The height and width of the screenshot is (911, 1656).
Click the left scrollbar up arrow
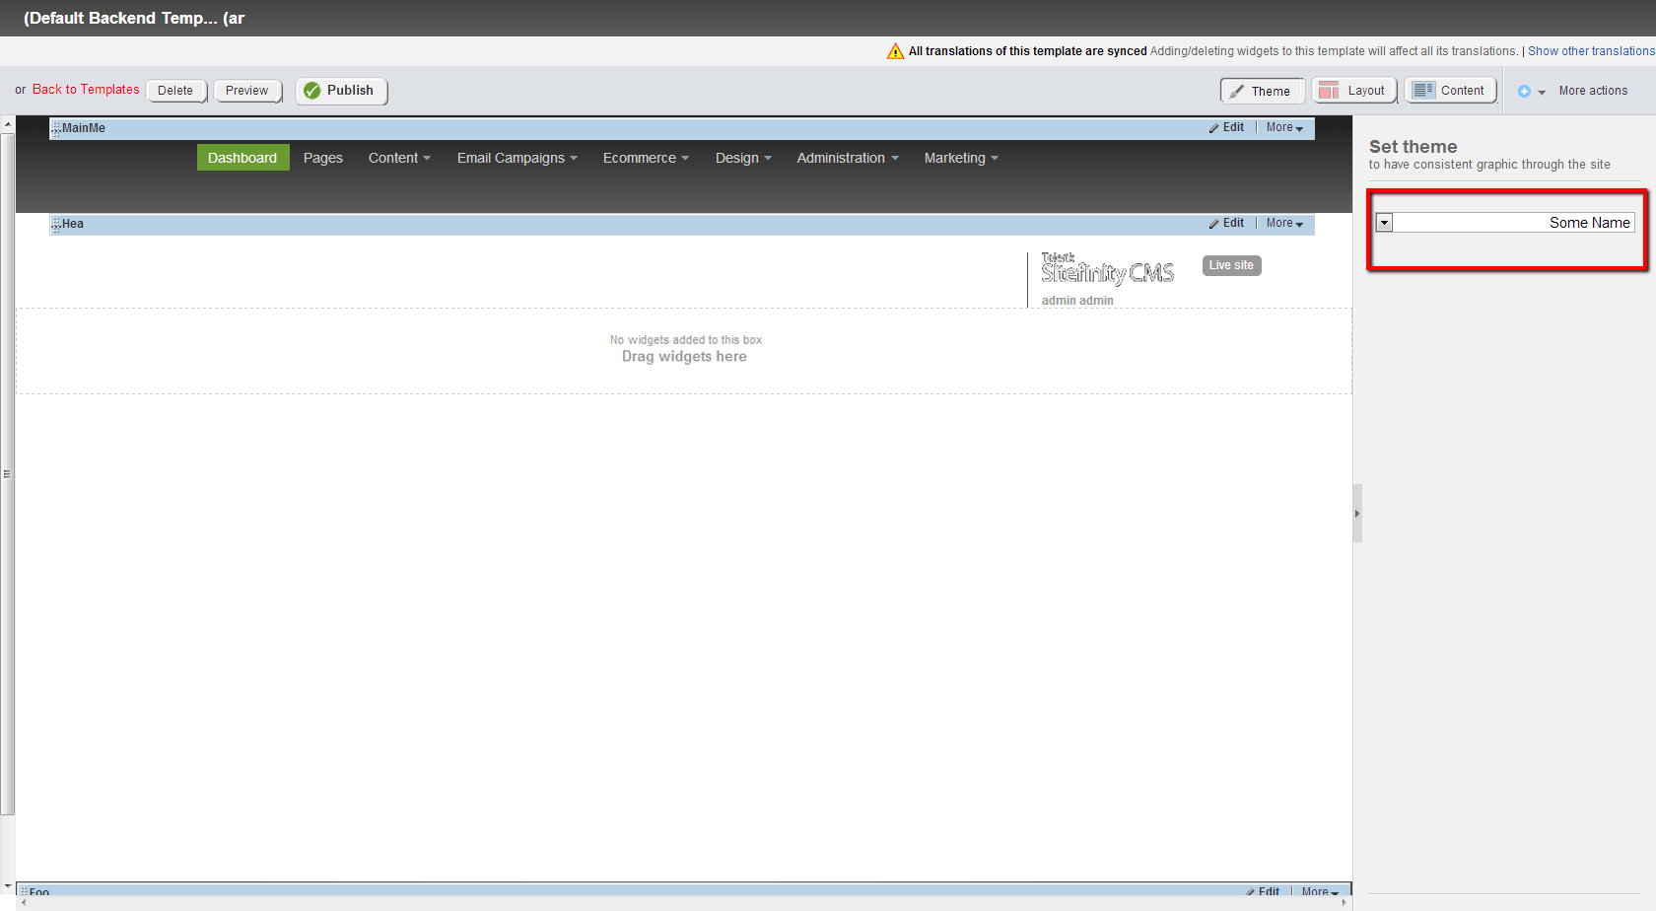(x=8, y=125)
